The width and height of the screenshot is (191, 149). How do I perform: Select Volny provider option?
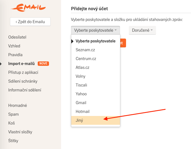(95, 76)
